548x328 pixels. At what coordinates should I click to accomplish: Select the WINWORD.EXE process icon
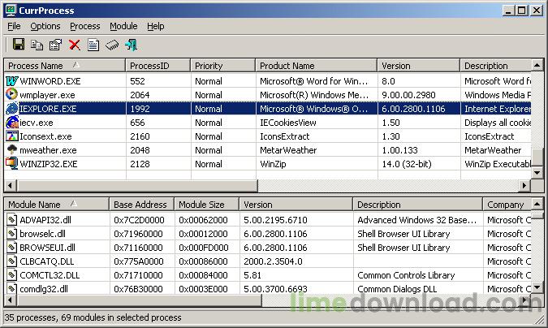(x=11, y=81)
